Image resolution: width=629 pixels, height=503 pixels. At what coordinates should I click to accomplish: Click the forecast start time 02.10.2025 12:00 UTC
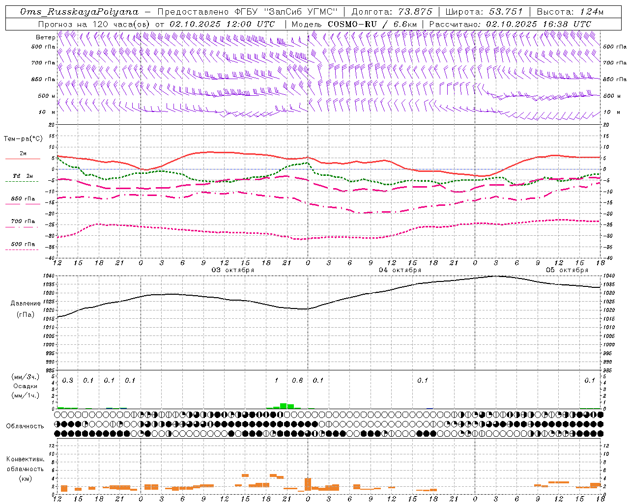222,24
